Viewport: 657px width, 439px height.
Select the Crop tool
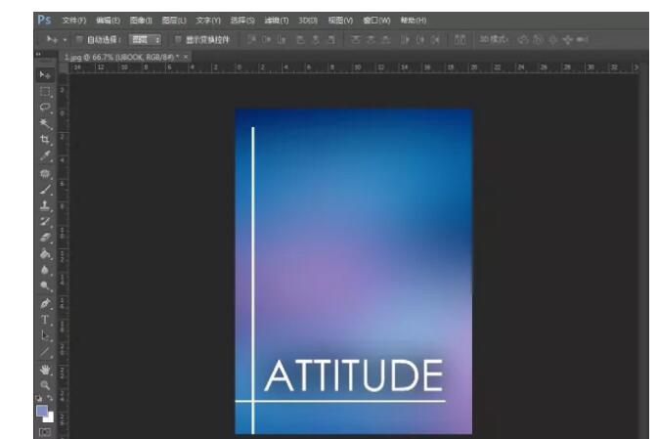(45, 140)
